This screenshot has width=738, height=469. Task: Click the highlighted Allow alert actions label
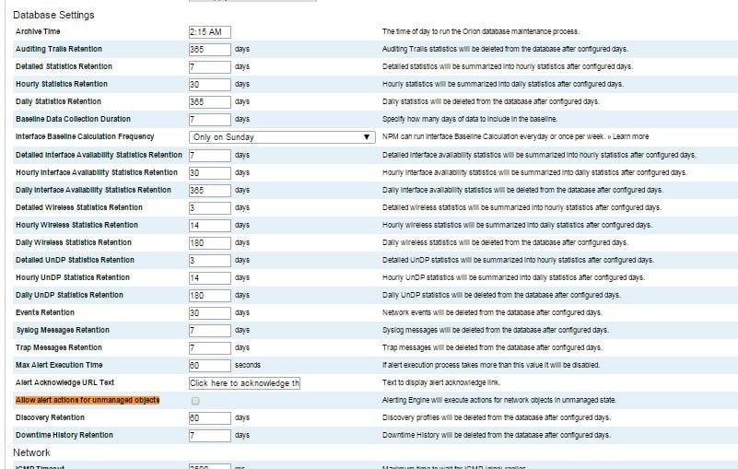[x=88, y=400]
